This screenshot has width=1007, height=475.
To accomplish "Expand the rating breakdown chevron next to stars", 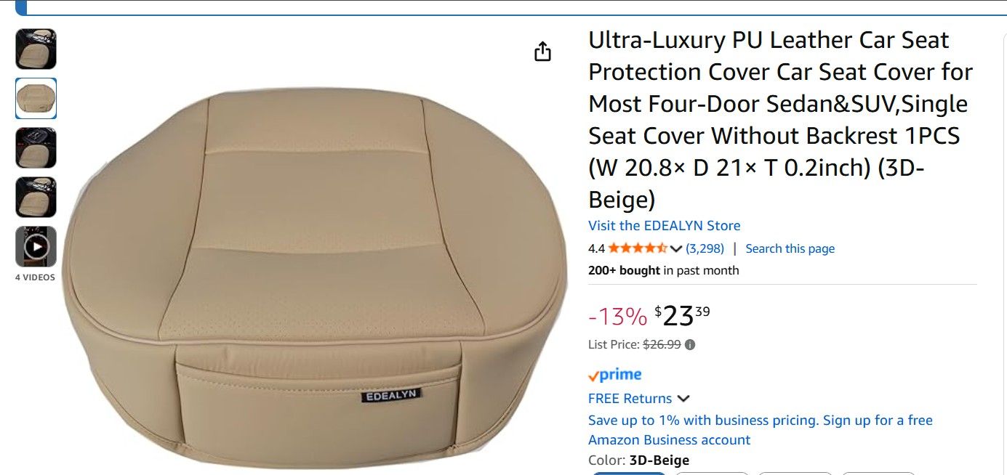I will [x=676, y=249].
